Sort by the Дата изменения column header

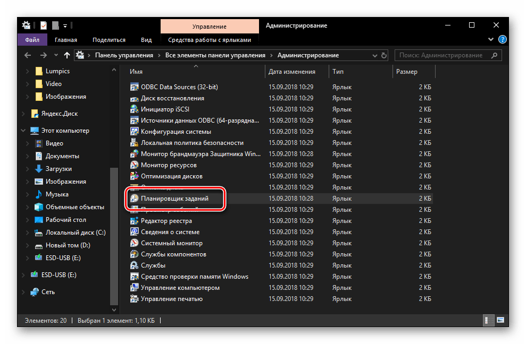291,72
